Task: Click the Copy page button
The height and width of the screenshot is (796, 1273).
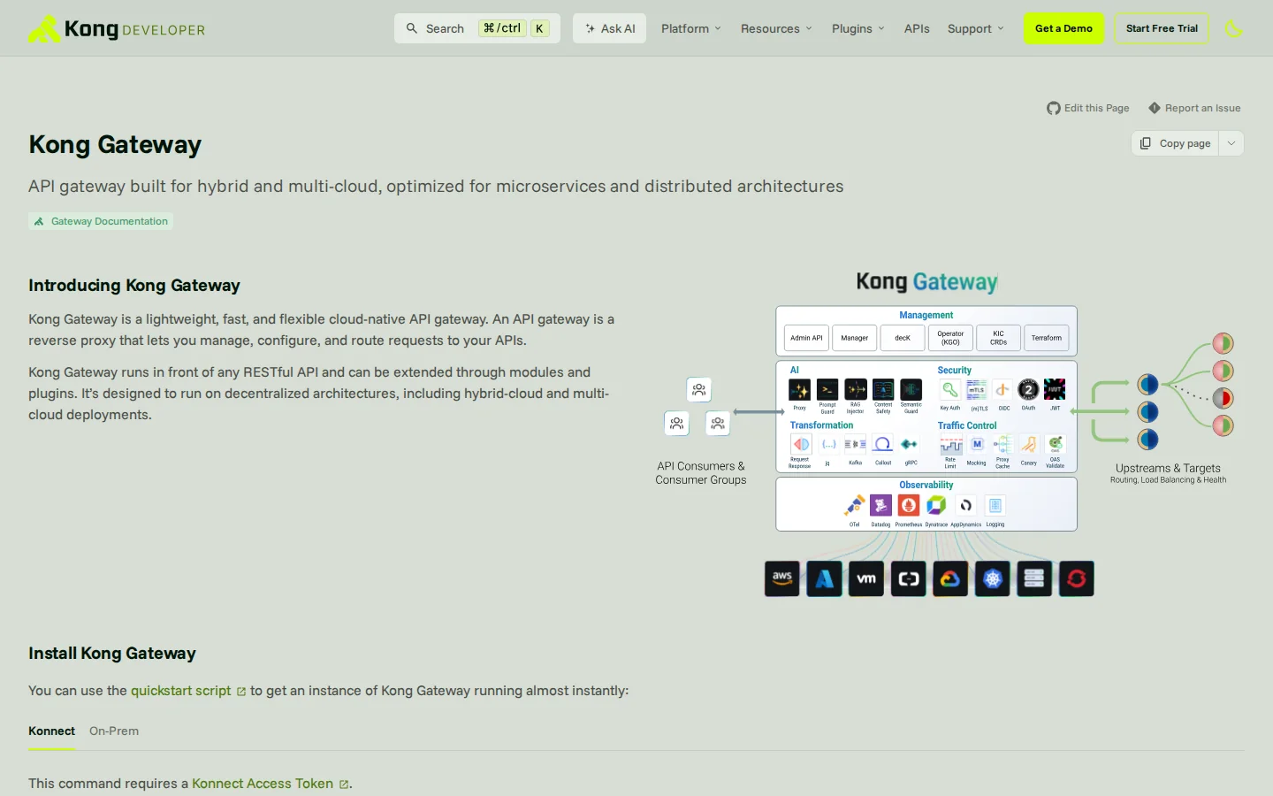Action: 1176,143
